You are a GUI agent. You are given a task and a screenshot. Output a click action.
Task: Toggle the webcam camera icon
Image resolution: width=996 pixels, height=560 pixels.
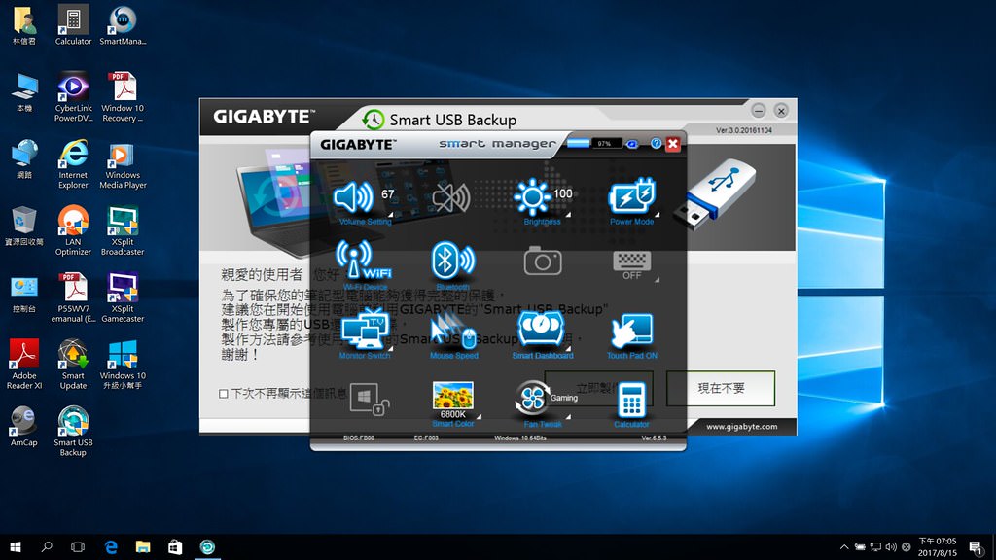[543, 261]
